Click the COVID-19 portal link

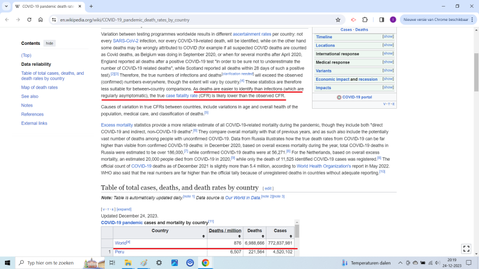[x=357, y=97]
